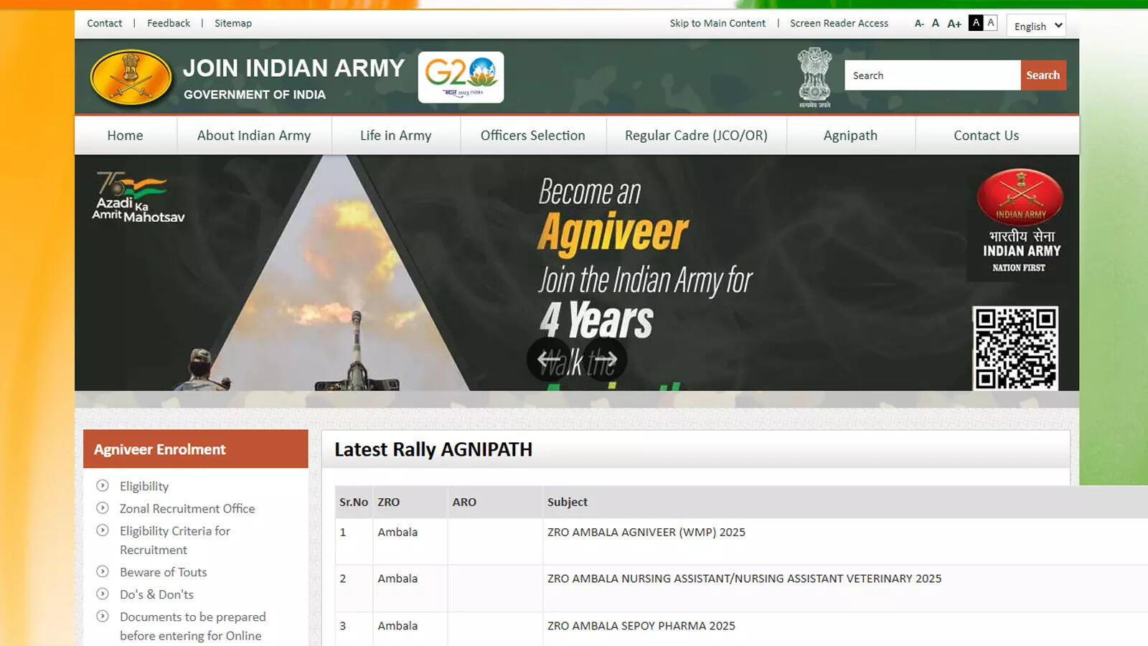Viewport: 1148px width, 646px height.
Task: Focus the Search input field
Action: point(932,75)
